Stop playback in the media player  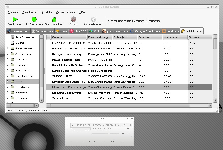[89, 141]
